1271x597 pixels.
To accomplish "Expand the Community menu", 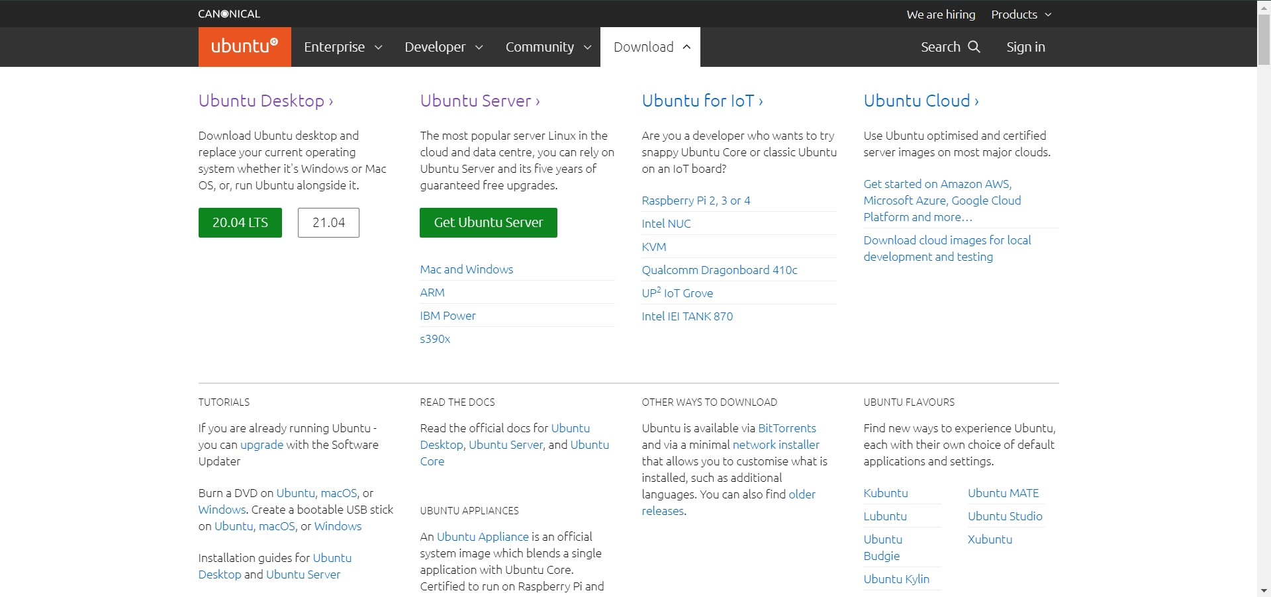I will 548,47.
